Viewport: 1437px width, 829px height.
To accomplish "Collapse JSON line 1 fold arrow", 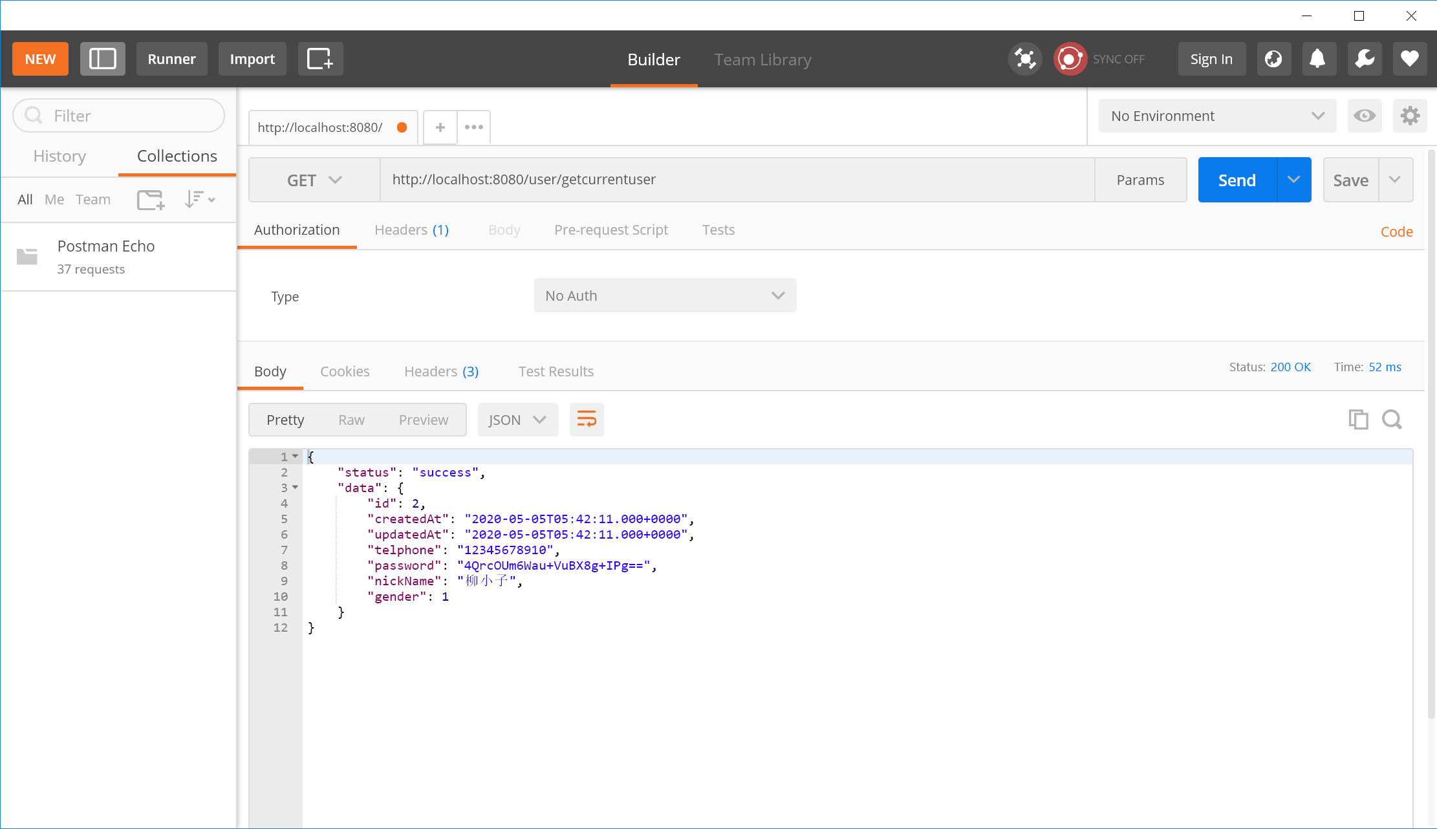I will point(296,457).
